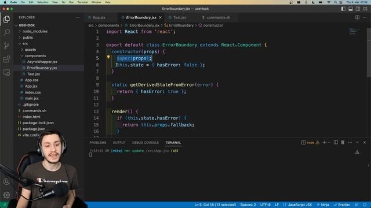Click cursor position Ln 5, Col 18 status
The width and height of the screenshot is (371, 208).
[215, 205]
